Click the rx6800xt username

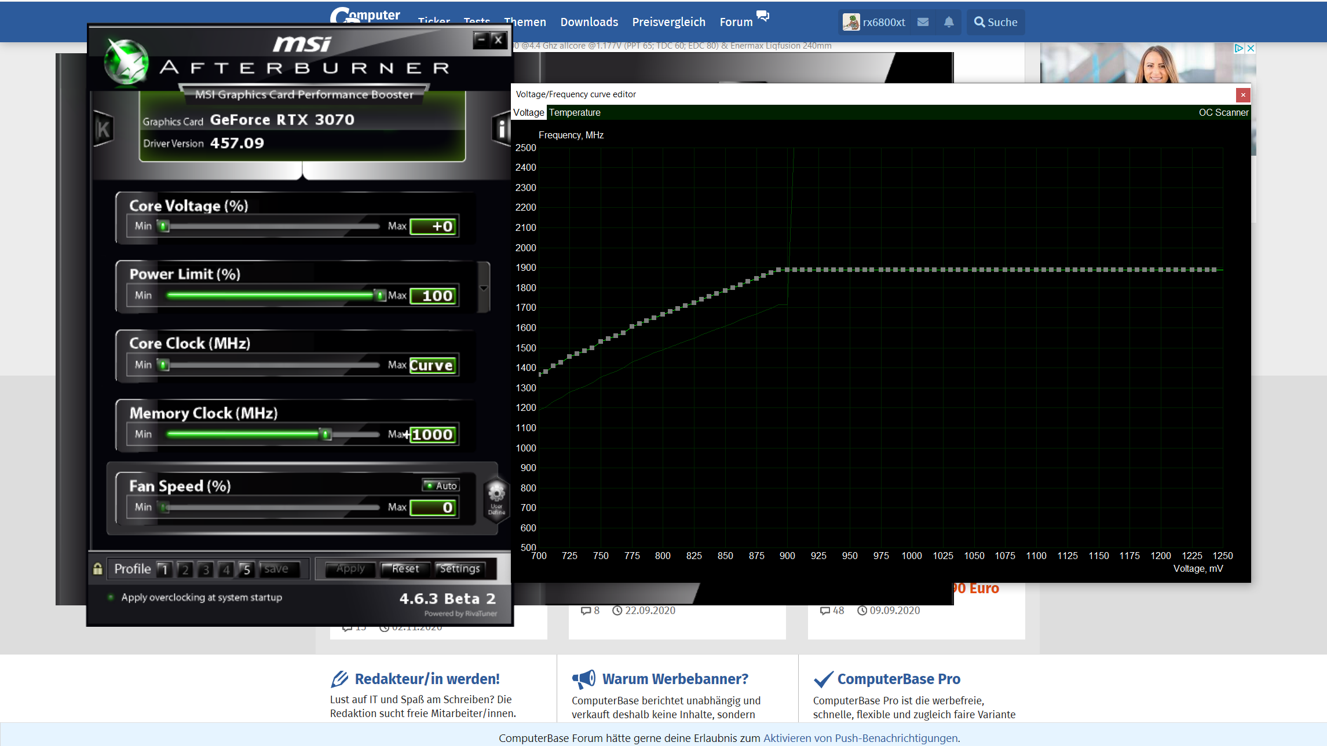(x=884, y=22)
